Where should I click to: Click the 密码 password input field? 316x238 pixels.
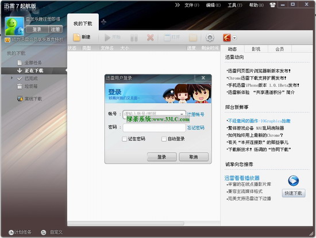(154, 128)
